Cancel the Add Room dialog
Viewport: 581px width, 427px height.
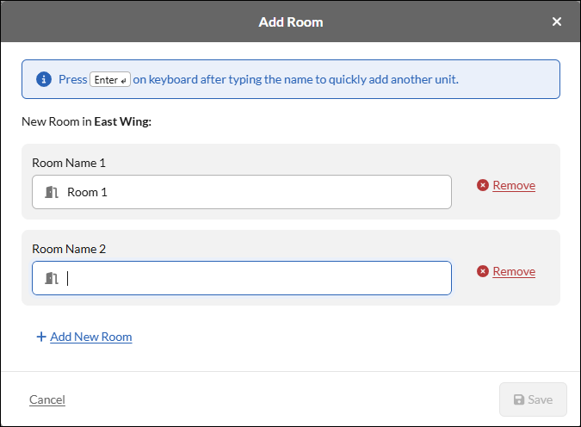[47, 399]
